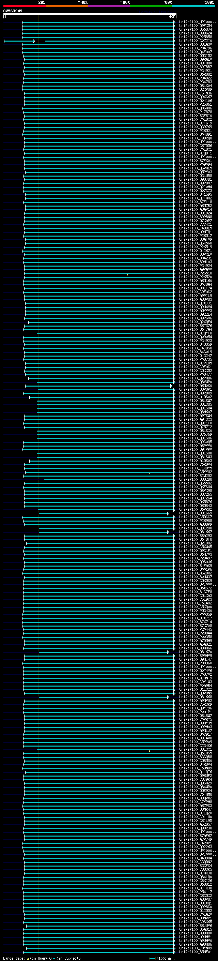Open hit UniRef100_C0Z2I0

point(195,41)
